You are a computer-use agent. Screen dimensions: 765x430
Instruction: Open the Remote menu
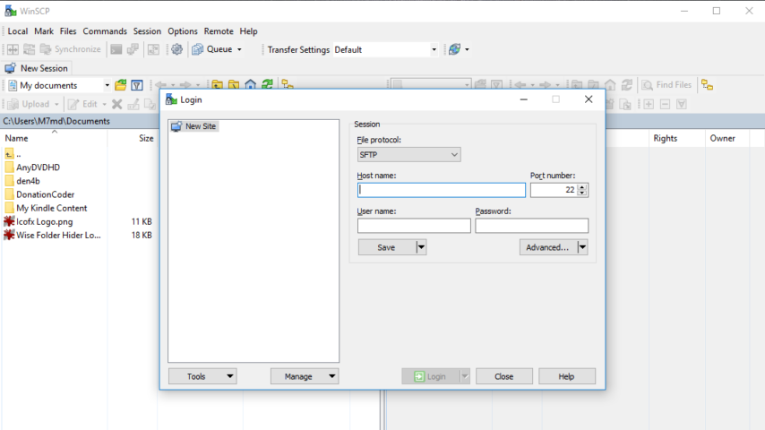[218, 31]
